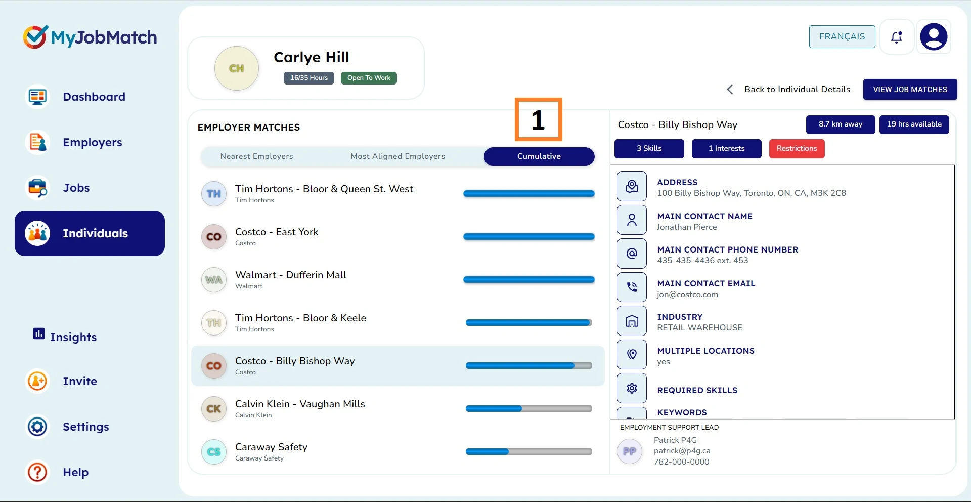Click the CS Caraway Safety avatar

point(214,452)
